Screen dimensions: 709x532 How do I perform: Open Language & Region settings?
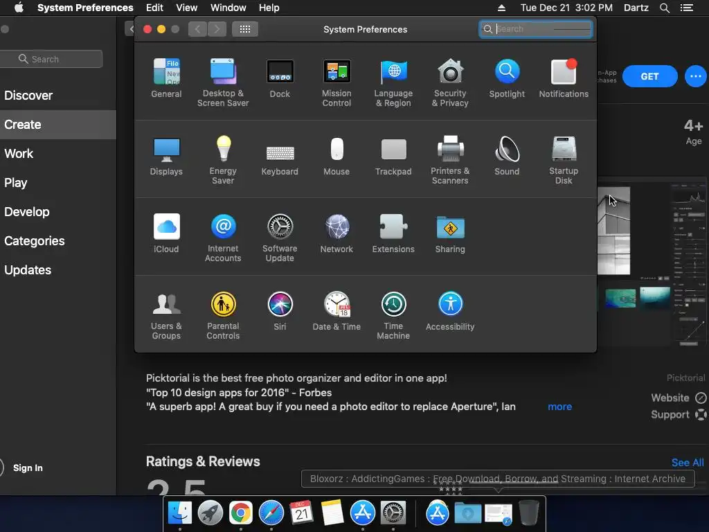393,83
